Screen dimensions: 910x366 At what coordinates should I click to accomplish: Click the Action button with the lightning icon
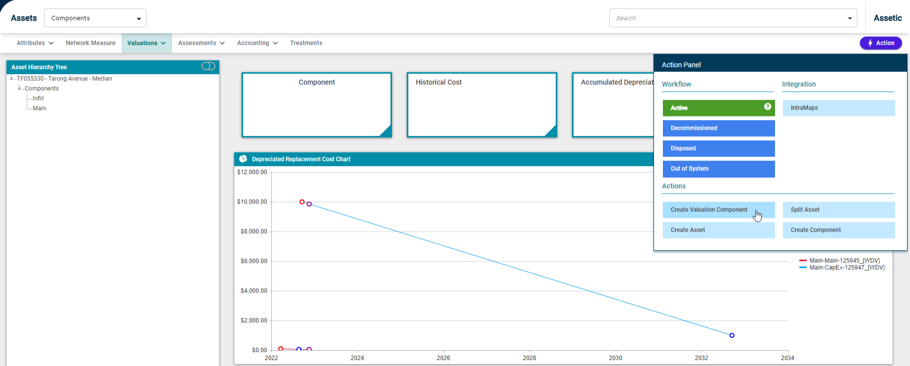pos(881,43)
